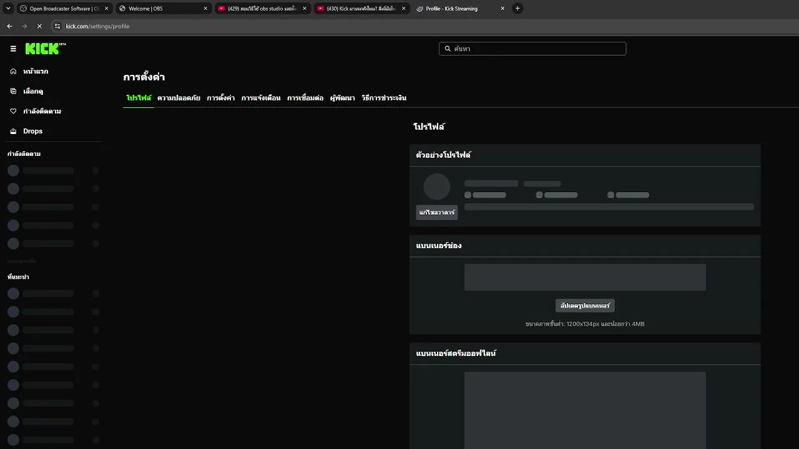Close the Profile - Kick Streaming tab
The width and height of the screenshot is (799, 449).
[502, 9]
